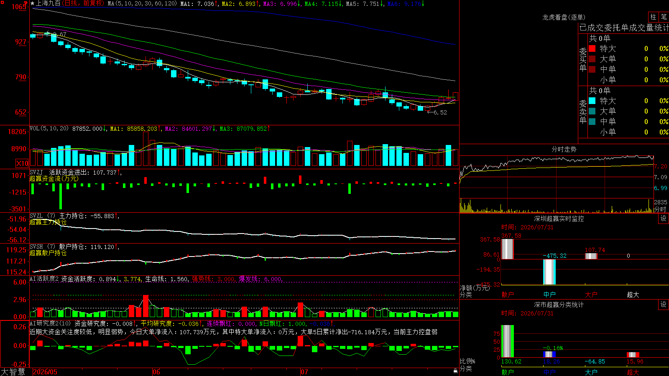Click the AI活跃度2 indicator title

[44, 279]
